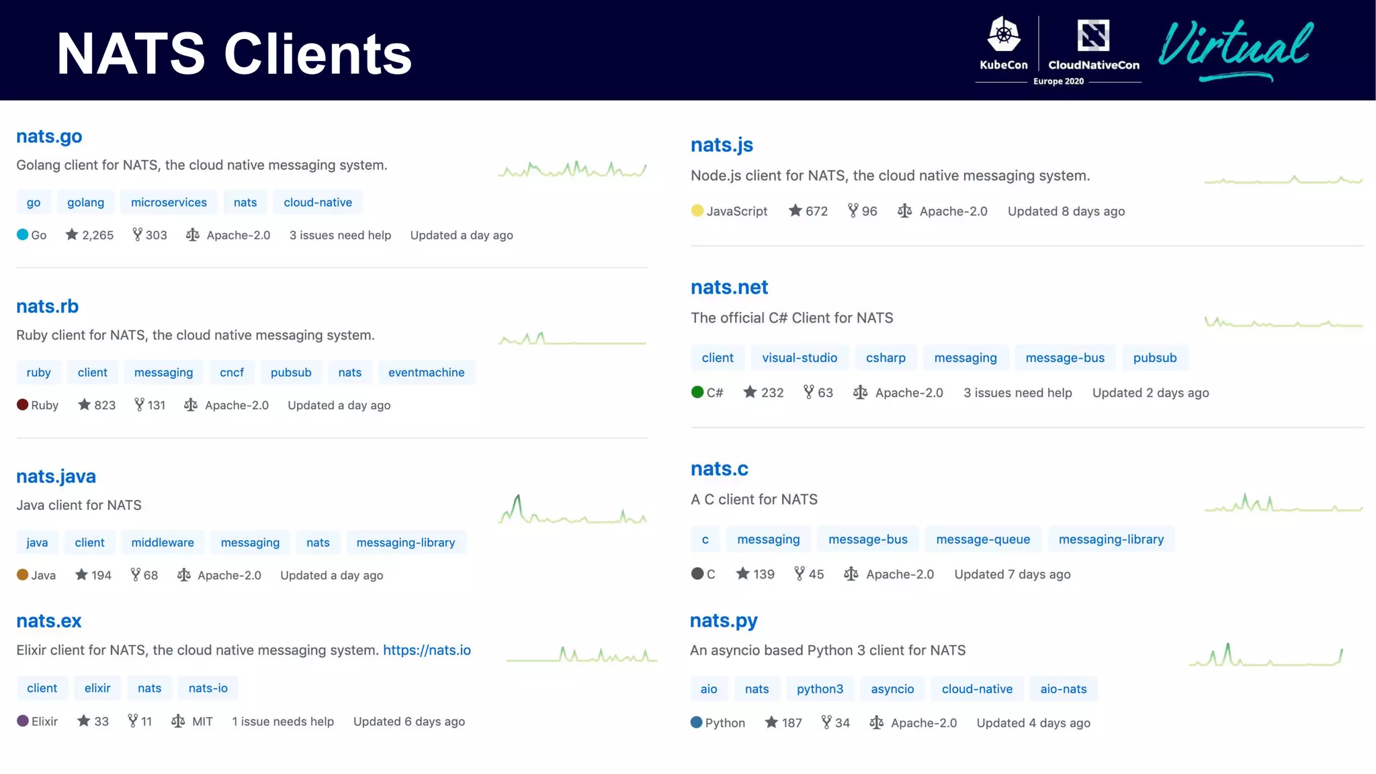Select the eventmachine topic tag

pyautogui.click(x=426, y=372)
